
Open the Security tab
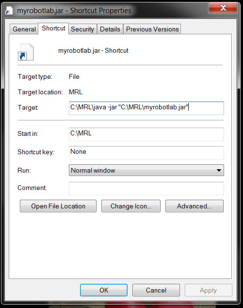click(x=82, y=29)
